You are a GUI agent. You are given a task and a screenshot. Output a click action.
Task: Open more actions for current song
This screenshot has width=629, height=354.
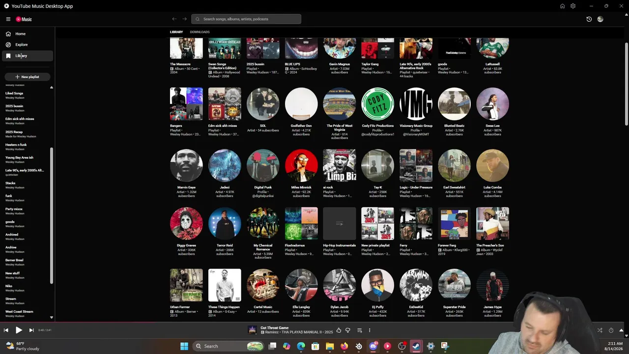click(370, 330)
